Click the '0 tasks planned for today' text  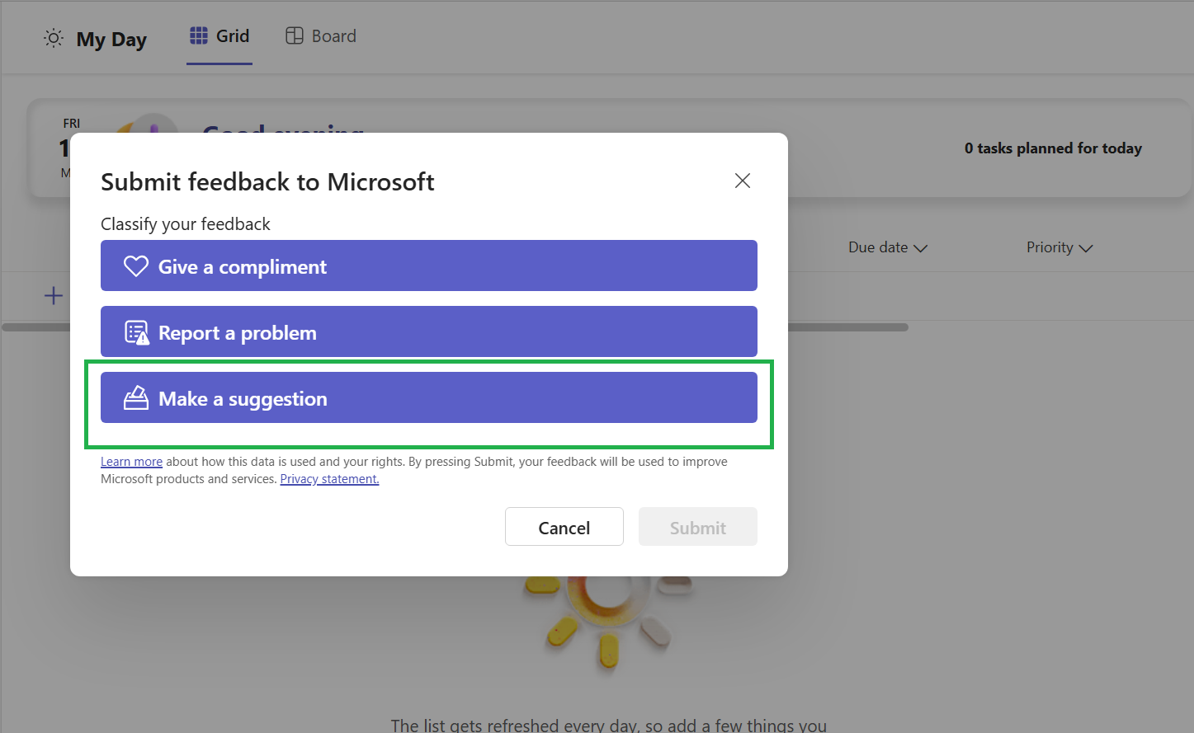pos(1053,148)
